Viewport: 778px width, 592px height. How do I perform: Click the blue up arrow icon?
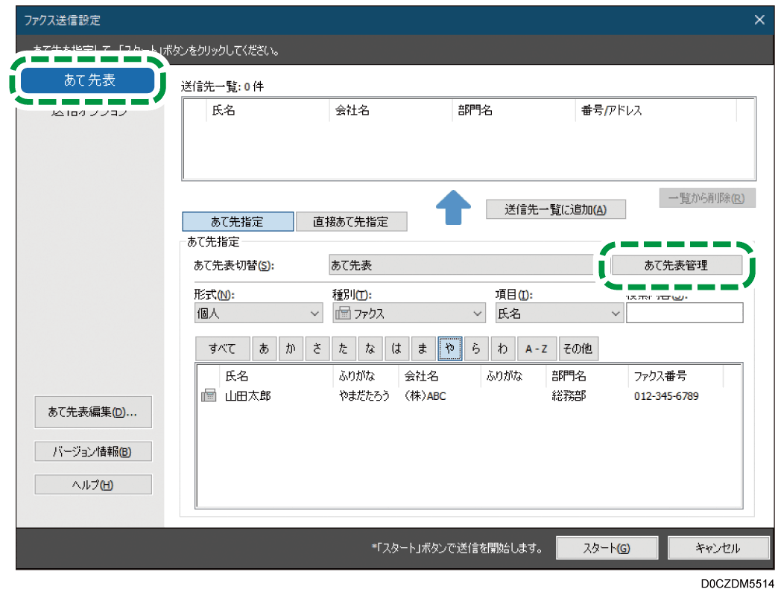(x=453, y=206)
